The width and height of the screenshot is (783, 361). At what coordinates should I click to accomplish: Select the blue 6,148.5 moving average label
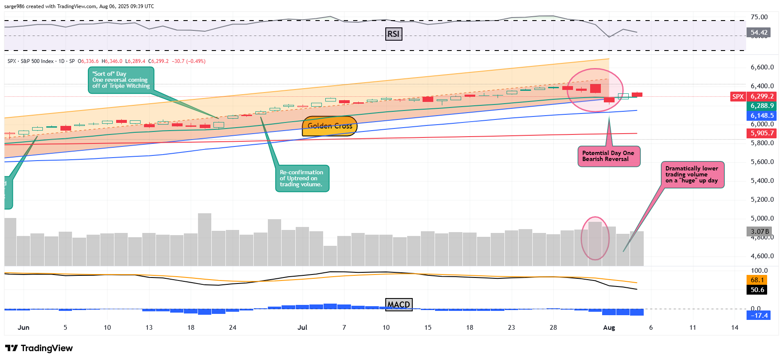[762, 116]
